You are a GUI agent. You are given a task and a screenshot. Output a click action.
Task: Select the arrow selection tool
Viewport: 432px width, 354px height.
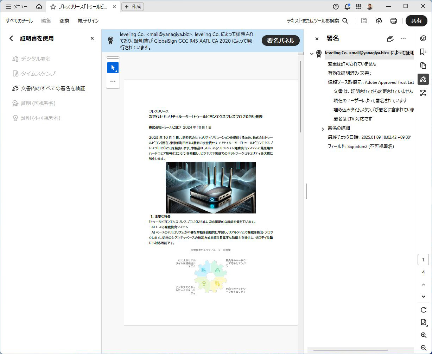click(113, 68)
